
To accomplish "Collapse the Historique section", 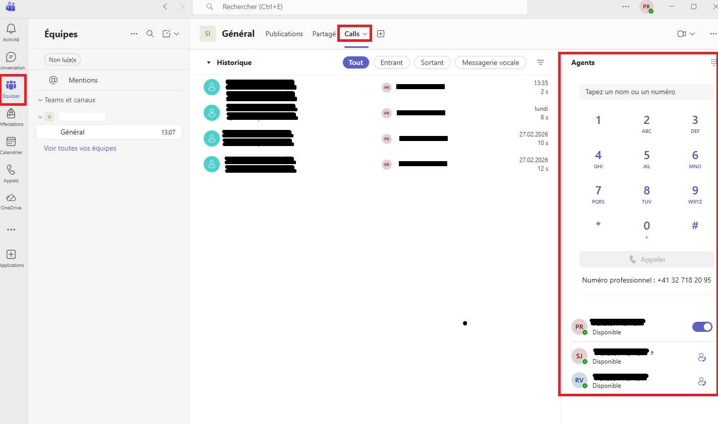I will point(209,63).
